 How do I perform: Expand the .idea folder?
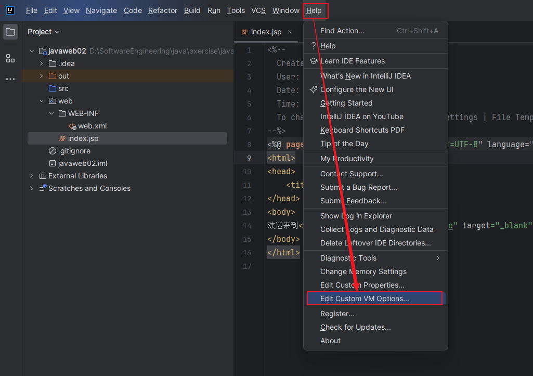tap(42, 63)
